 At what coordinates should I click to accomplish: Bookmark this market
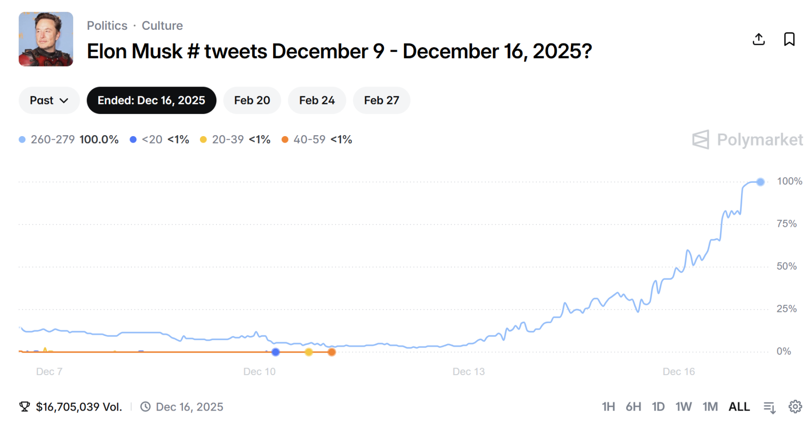pyautogui.click(x=789, y=39)
